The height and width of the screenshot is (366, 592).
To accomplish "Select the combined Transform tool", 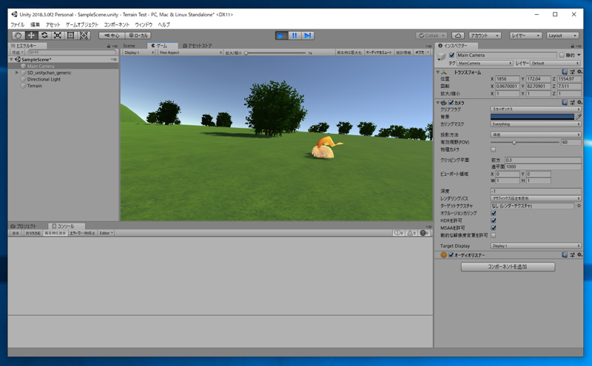I will [x=84, y=35].
